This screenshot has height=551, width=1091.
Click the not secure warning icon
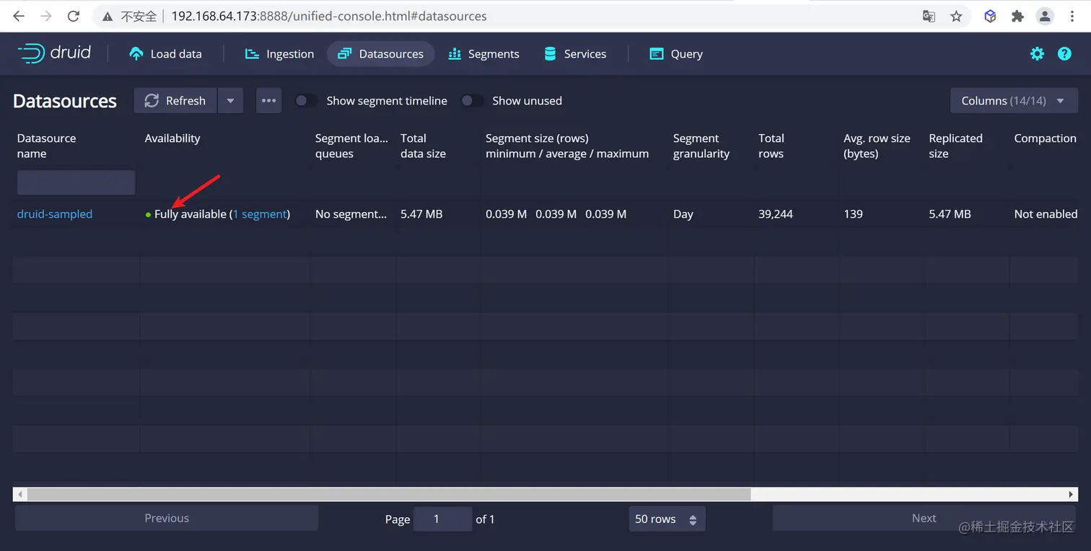(x=107, y=16)
